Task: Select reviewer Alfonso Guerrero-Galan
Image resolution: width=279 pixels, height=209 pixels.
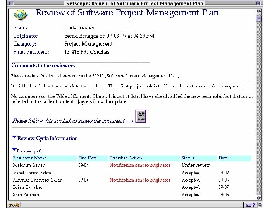Action: [x=38, y=180]
